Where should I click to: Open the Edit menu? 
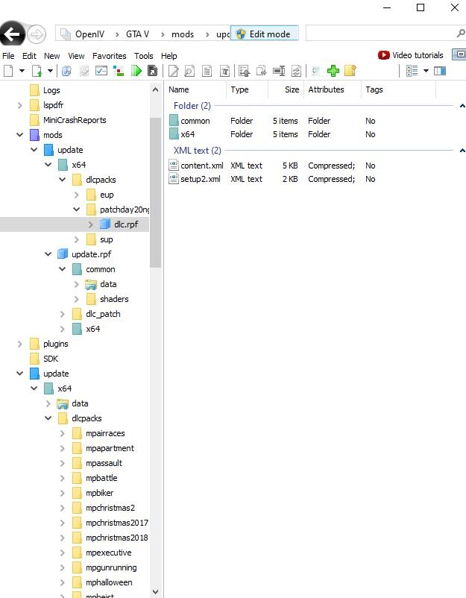[29, 56]
